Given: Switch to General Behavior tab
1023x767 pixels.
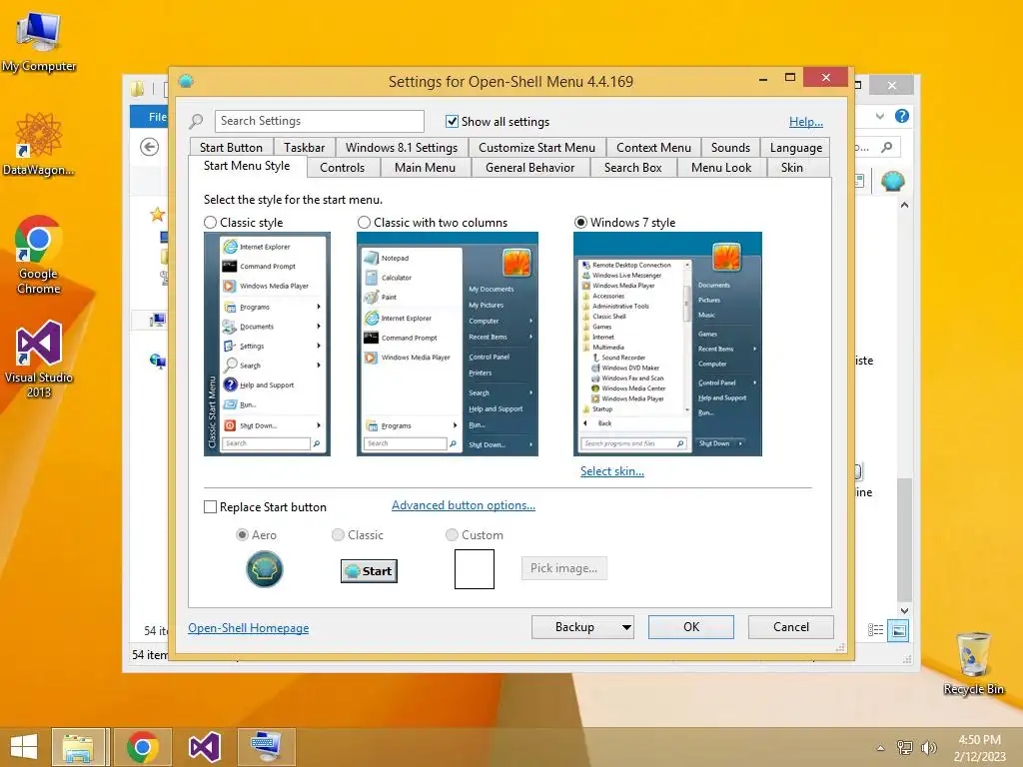Looking at the screenshot, I should point(529,168).
